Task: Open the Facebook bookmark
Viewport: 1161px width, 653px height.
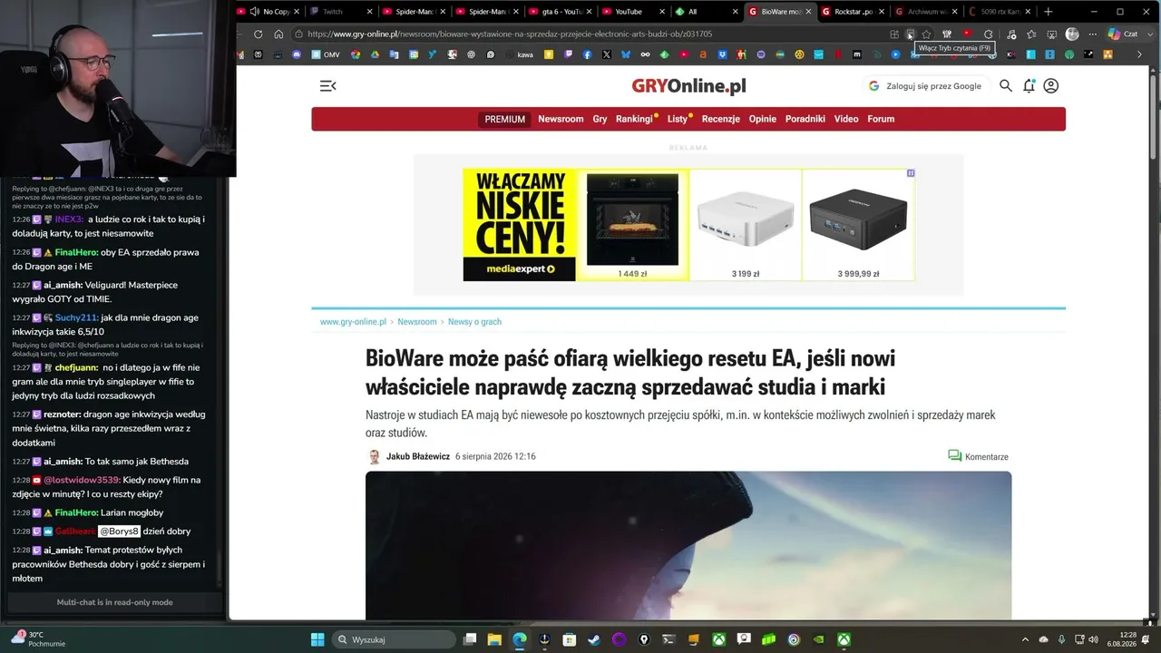Action: pyautogui.click(x=587, y=54)
